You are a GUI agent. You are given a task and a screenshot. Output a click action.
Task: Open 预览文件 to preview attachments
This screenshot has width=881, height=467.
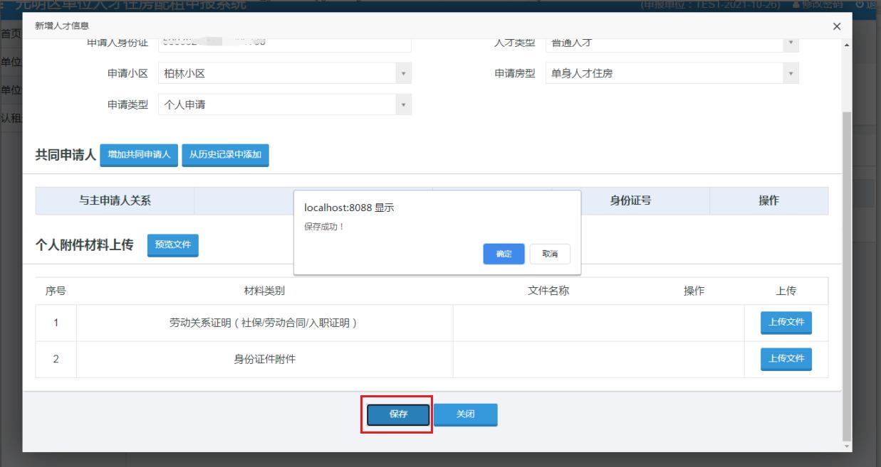172,245
